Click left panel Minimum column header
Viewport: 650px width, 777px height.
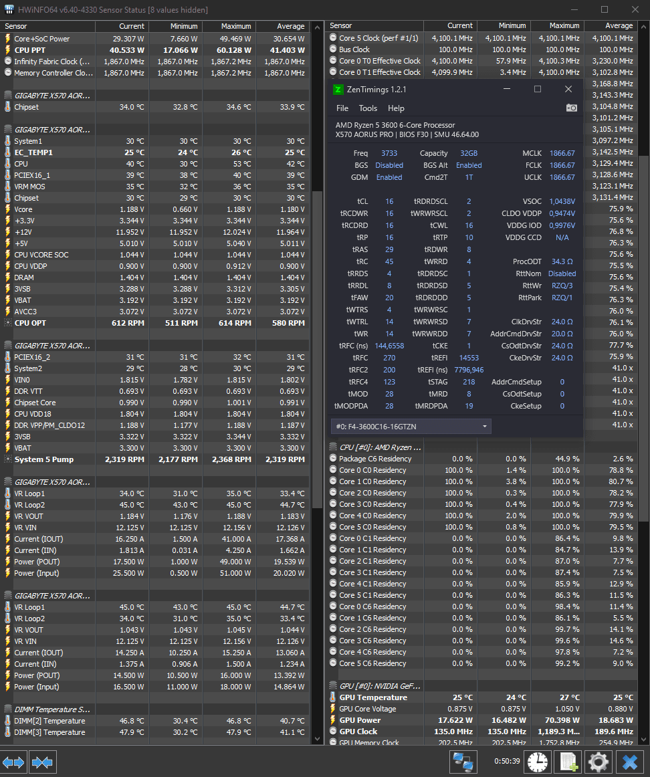175,26
